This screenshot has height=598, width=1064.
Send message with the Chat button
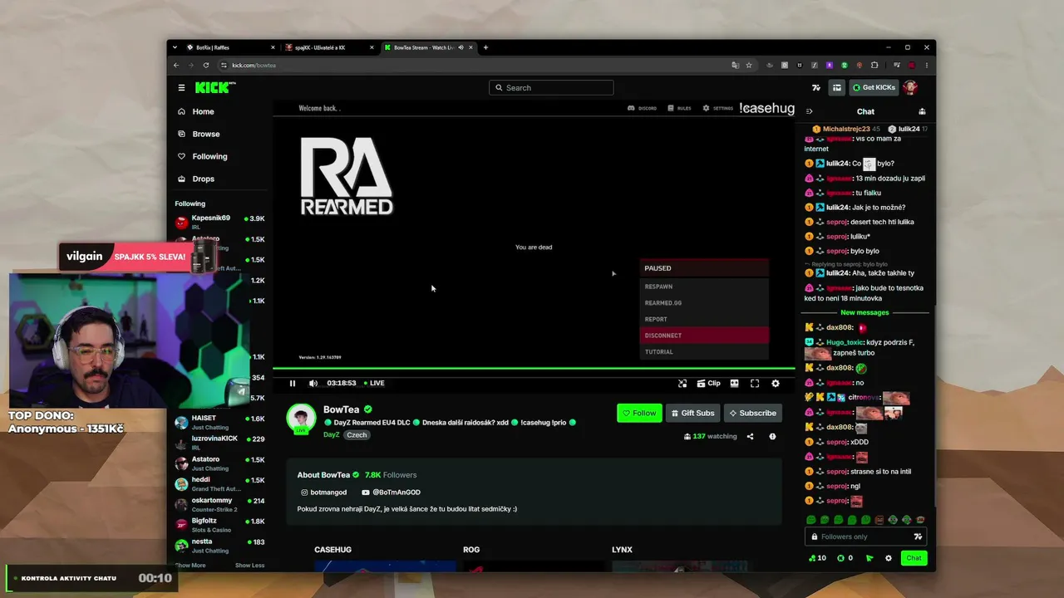click(914, 558)
